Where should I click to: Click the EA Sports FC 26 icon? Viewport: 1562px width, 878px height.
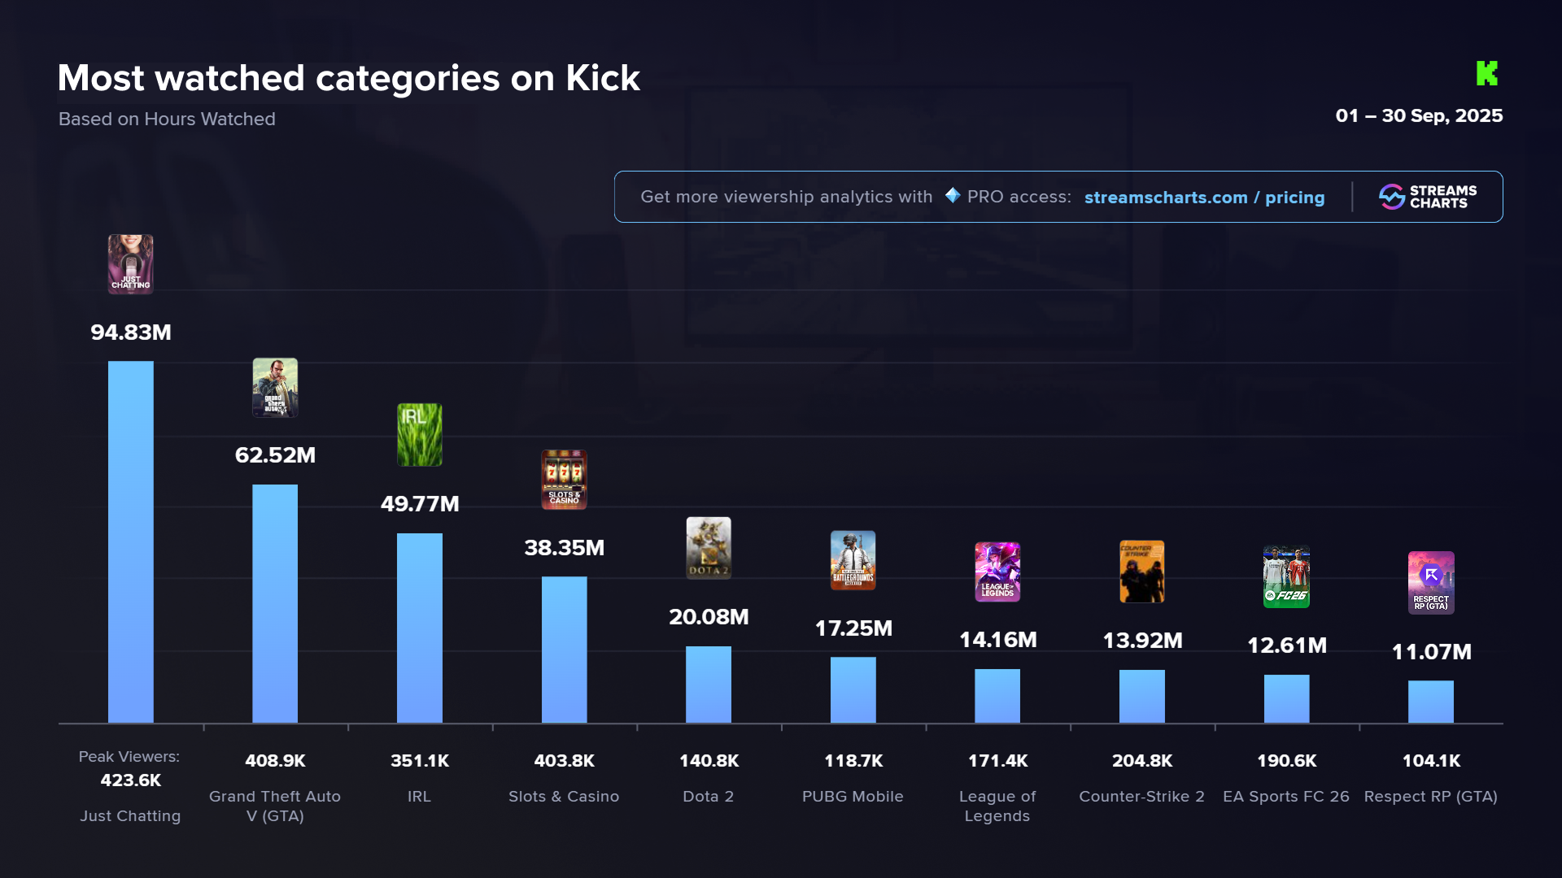coord(1286,577)
